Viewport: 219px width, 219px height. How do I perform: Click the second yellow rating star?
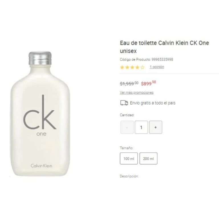tap(127, 68)
